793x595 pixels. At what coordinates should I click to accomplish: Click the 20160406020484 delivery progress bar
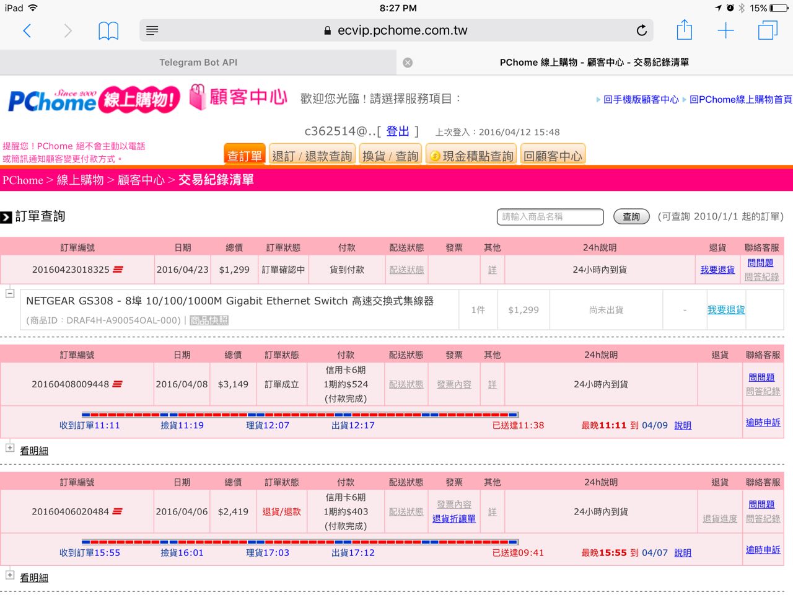tap(300, 542)
